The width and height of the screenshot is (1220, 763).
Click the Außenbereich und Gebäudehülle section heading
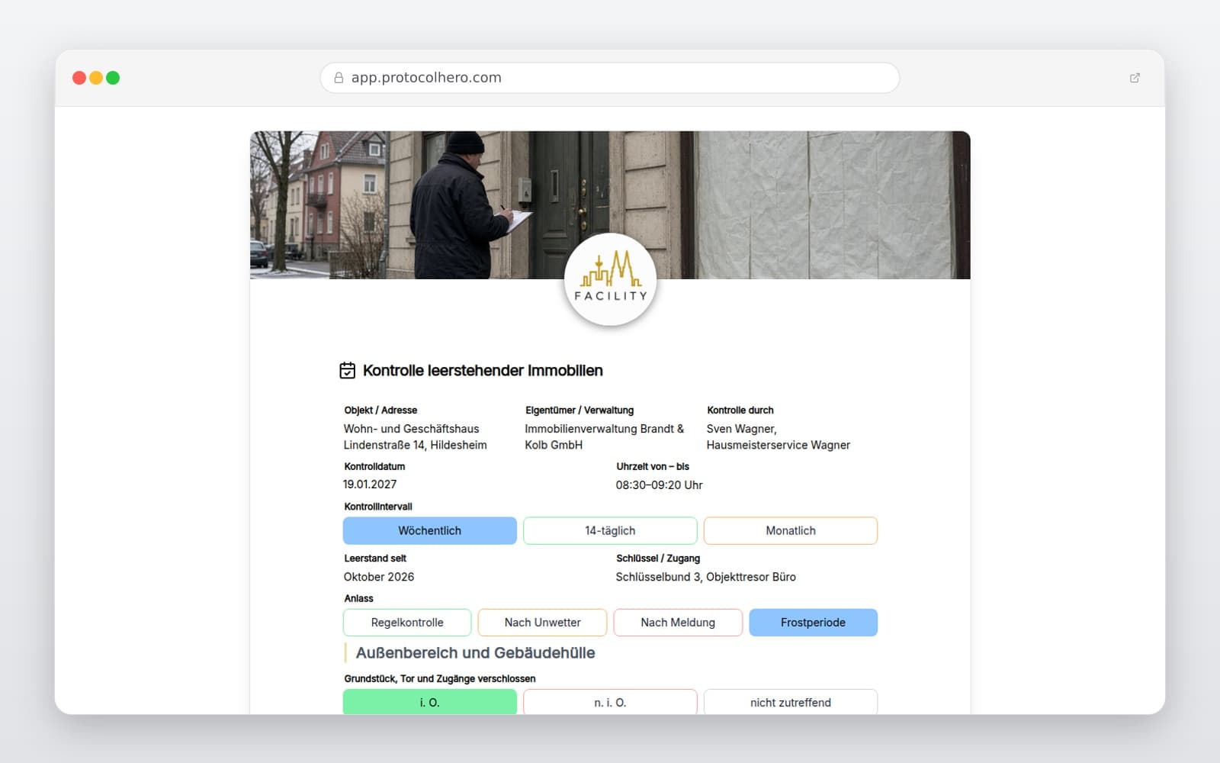coord(476,653)
